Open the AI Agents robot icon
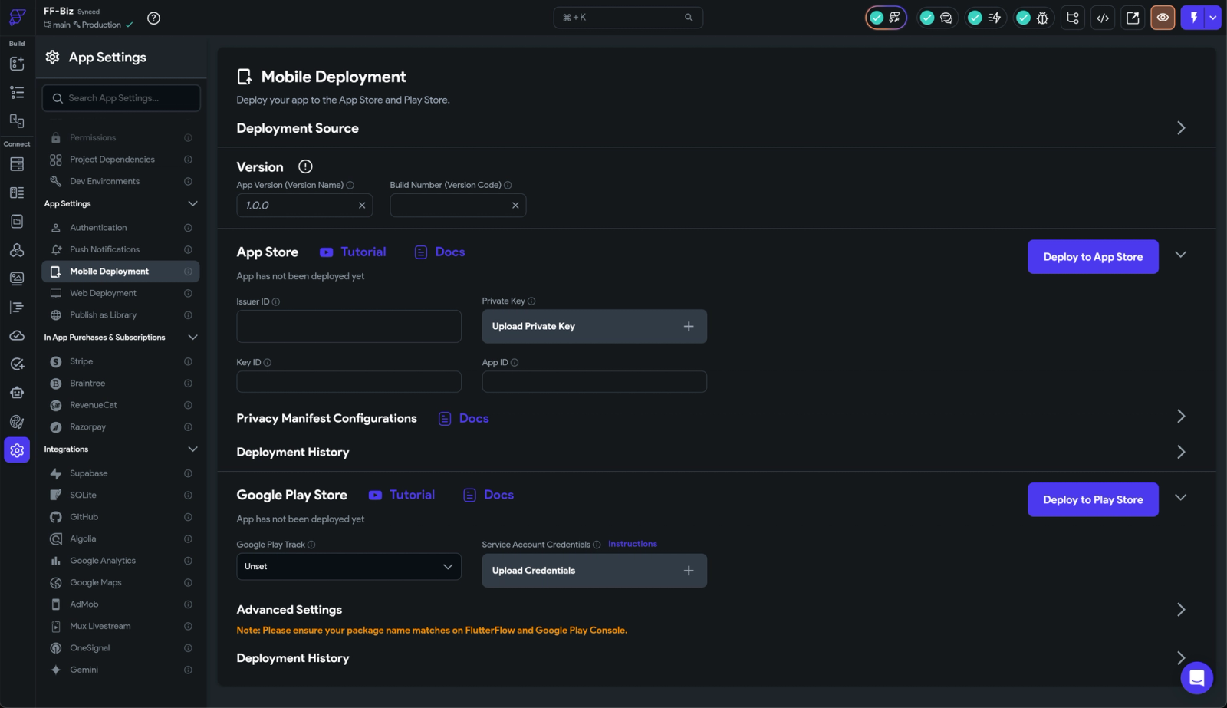This screenshot has width=1227, height=708. (x=17, y=393)
